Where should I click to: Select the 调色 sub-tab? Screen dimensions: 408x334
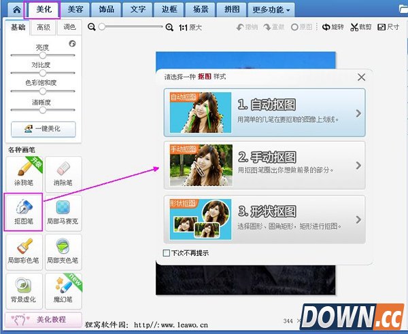69,27
